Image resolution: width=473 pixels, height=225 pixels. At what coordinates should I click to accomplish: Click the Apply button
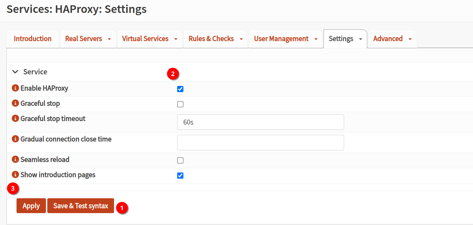point(31,206)
